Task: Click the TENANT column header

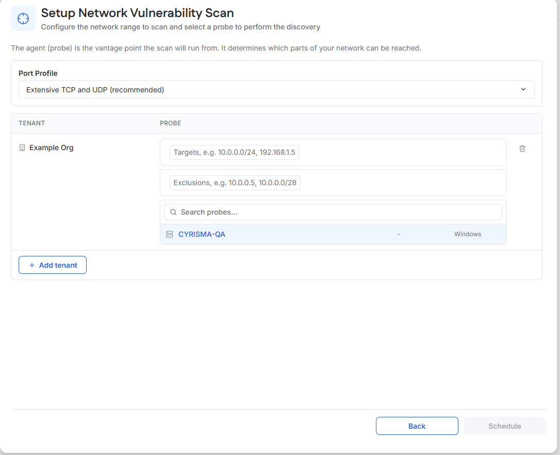Action: point(32,123)
